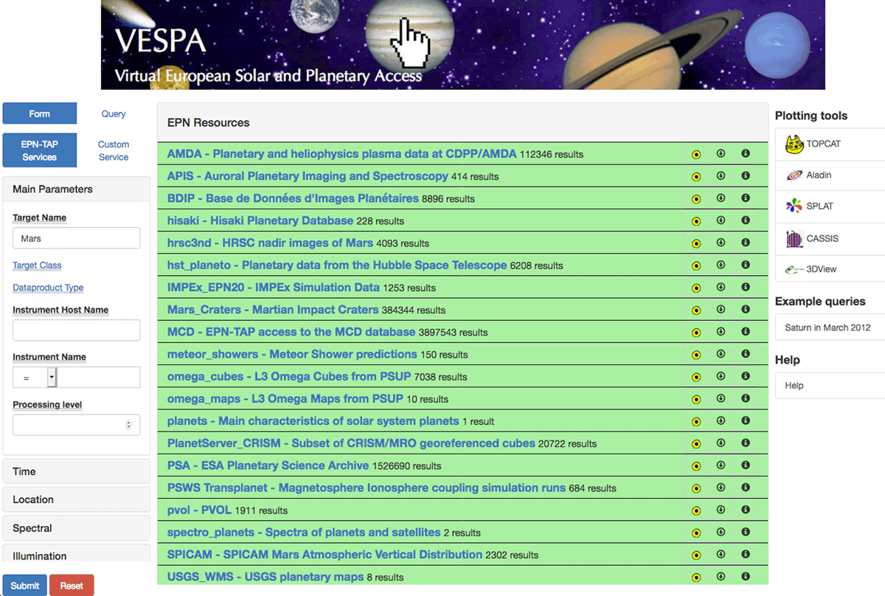Screen dimensions: 885x596
Task: Open info icon for IMPEx_EPN20
Action: (746, 287)
